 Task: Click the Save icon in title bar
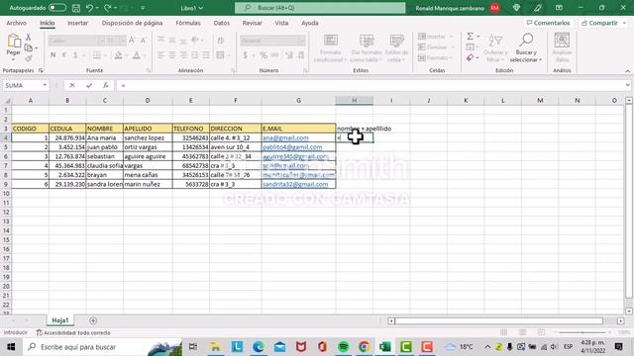pos(75,8)
